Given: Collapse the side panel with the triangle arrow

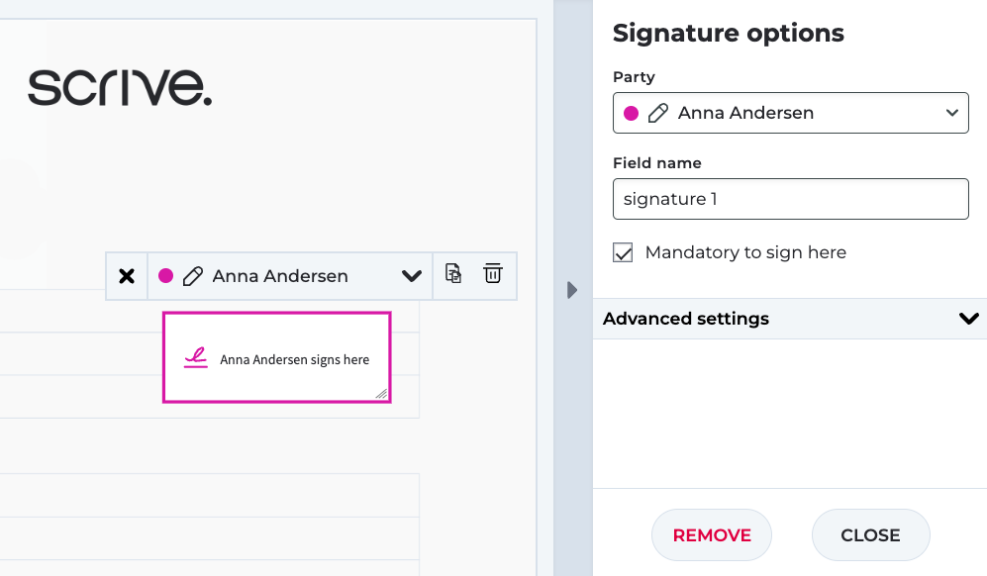Looking at the screenshot, I should (x=571, y=290).
